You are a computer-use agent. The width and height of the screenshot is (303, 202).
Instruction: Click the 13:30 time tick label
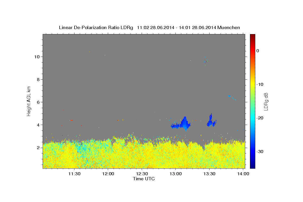click(209, 174)
